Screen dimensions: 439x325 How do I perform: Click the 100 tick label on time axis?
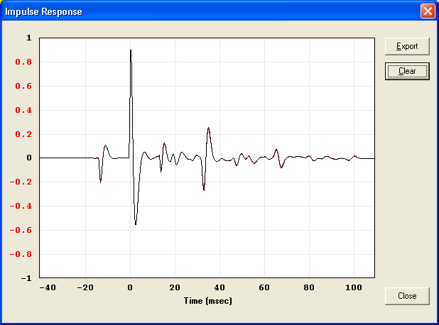click(x=354, y=287)
